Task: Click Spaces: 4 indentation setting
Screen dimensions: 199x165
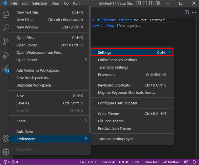Action: click(107, 162)
